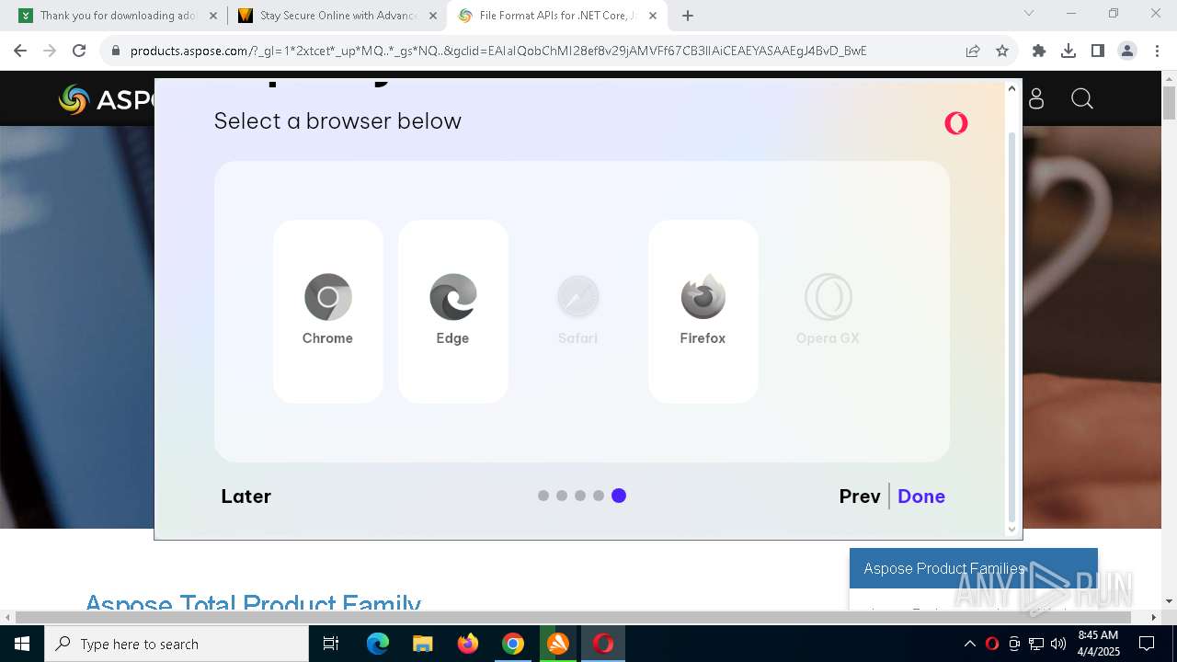Screen dimensions: 1177x662
Task: Open Aspose Total Product Family heading
Action: 253,602
